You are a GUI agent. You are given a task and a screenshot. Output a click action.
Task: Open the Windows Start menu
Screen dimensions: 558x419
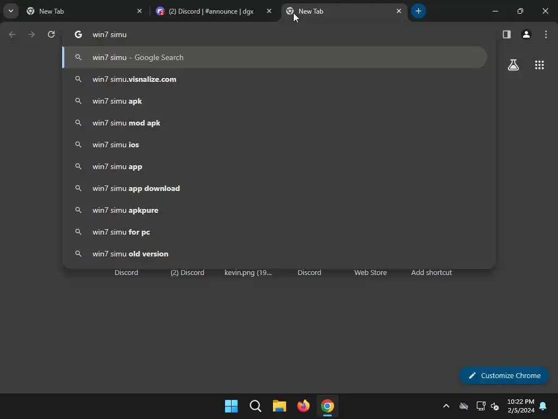tap(231, 406)
